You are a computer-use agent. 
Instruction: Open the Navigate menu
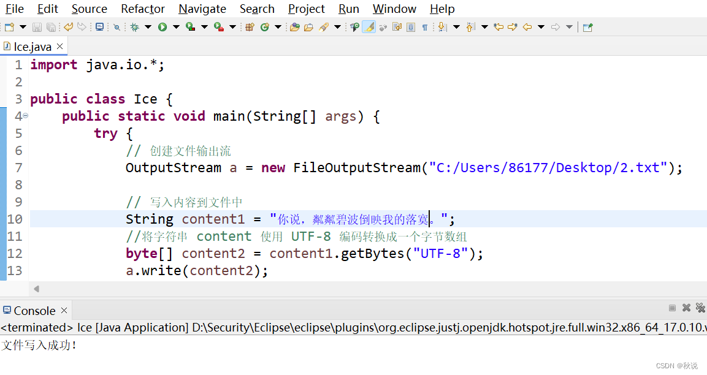pyautogui.click(x=202, y=9)
